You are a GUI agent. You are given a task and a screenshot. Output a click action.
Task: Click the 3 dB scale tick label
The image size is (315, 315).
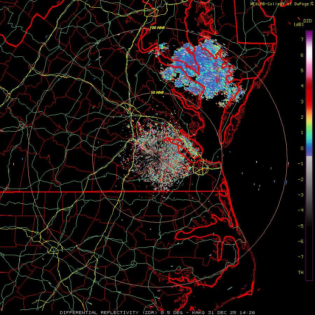302,101
